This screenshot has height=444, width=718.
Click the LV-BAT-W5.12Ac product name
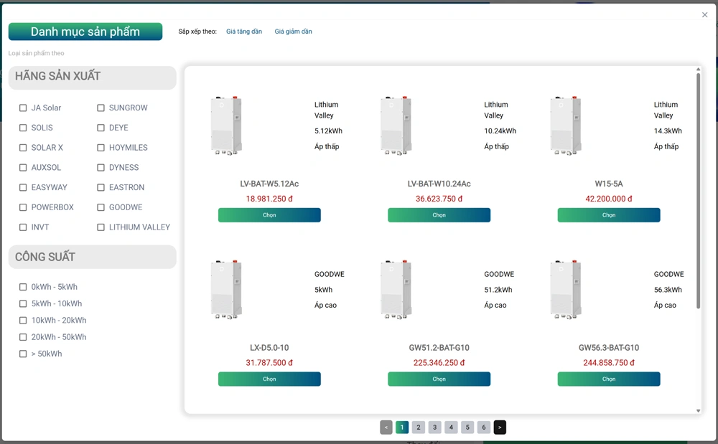(269, 184)
